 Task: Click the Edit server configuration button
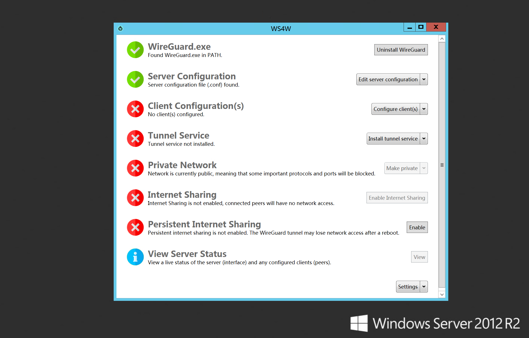point(388,79)
